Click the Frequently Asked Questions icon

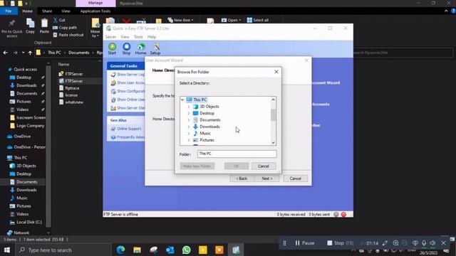tap(113, 137)
